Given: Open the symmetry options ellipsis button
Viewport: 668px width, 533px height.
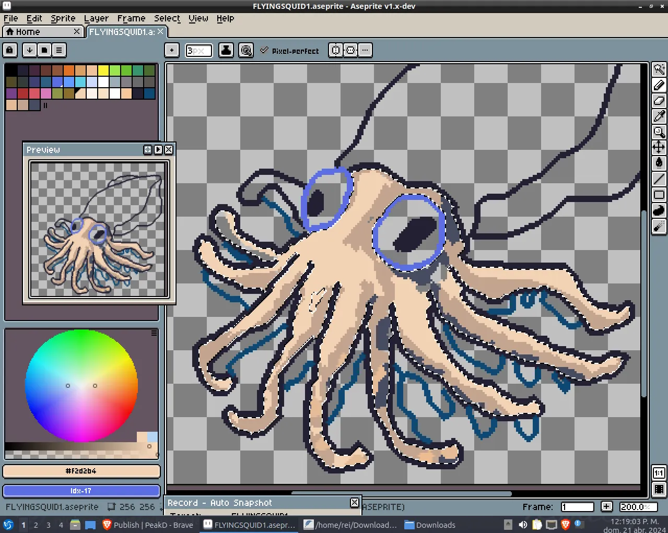Looking at the screenshot, I should pos(365,50).
